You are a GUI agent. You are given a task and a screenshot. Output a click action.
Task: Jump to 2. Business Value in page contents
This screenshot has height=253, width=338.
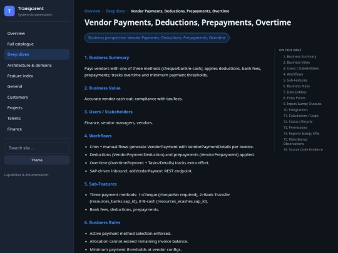click(x=297, y=62)
